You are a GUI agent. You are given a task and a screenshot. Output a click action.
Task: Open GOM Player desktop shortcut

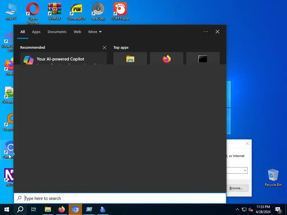(120, 11)
